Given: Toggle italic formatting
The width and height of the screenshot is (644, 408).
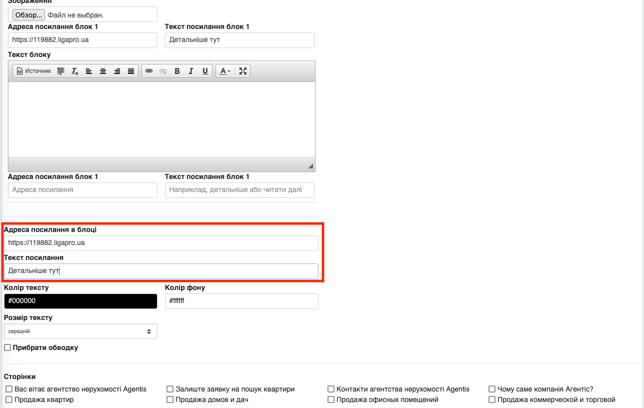Looking at the screenshot, I should (191, 71).
